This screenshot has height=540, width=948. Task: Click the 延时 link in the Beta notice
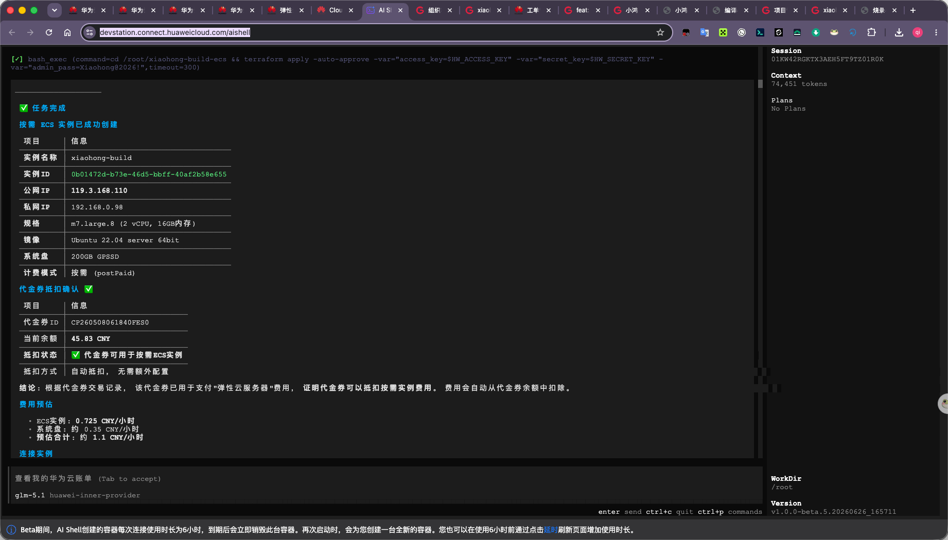[x=551, y=530]
